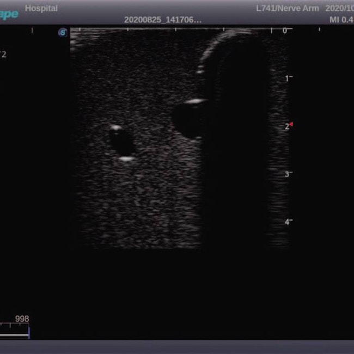Click the 3 cm depth scale mark

[287, 174]
